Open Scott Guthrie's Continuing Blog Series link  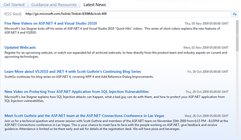click(73, 71)
